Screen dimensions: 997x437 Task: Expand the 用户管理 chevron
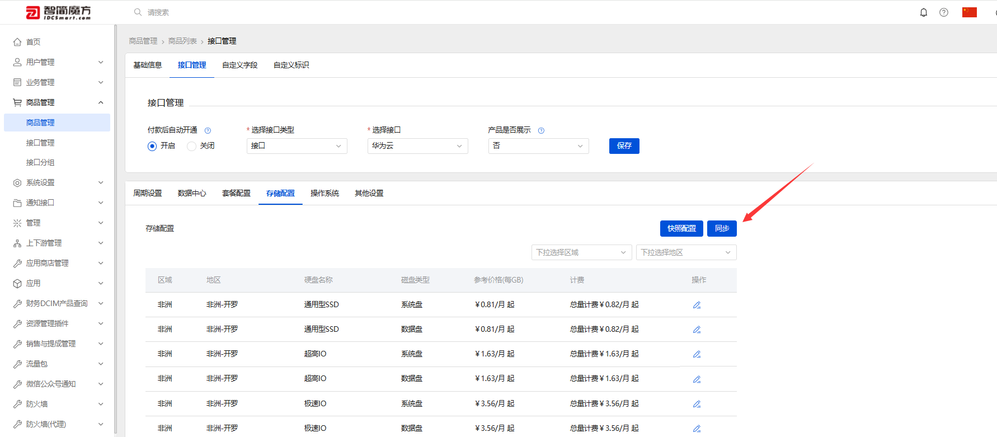(101, 62)
